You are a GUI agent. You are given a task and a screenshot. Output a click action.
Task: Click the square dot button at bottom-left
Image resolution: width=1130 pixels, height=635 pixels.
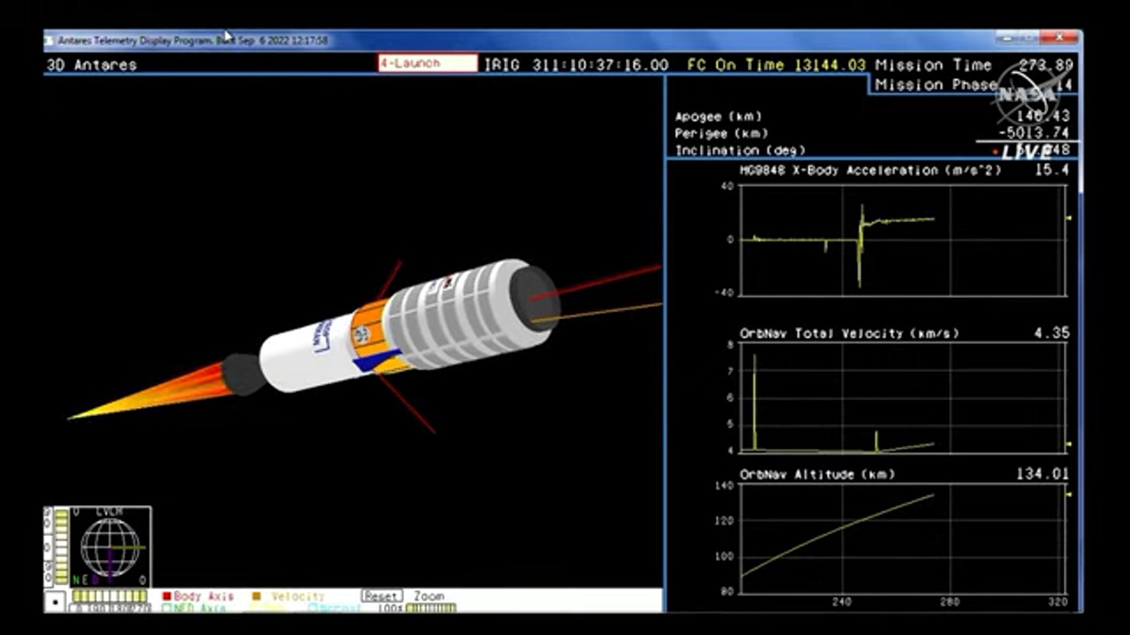(x=55, y=602)
